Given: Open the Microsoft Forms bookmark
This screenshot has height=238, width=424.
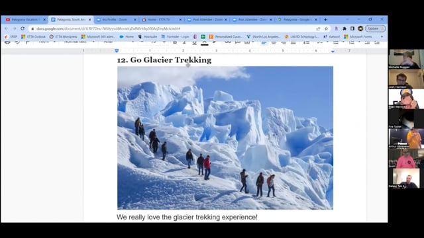Looking at the screenshot, I should (x=358, y=36).
